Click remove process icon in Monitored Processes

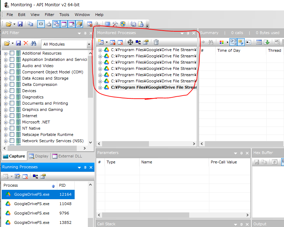(x=120, y=42)
